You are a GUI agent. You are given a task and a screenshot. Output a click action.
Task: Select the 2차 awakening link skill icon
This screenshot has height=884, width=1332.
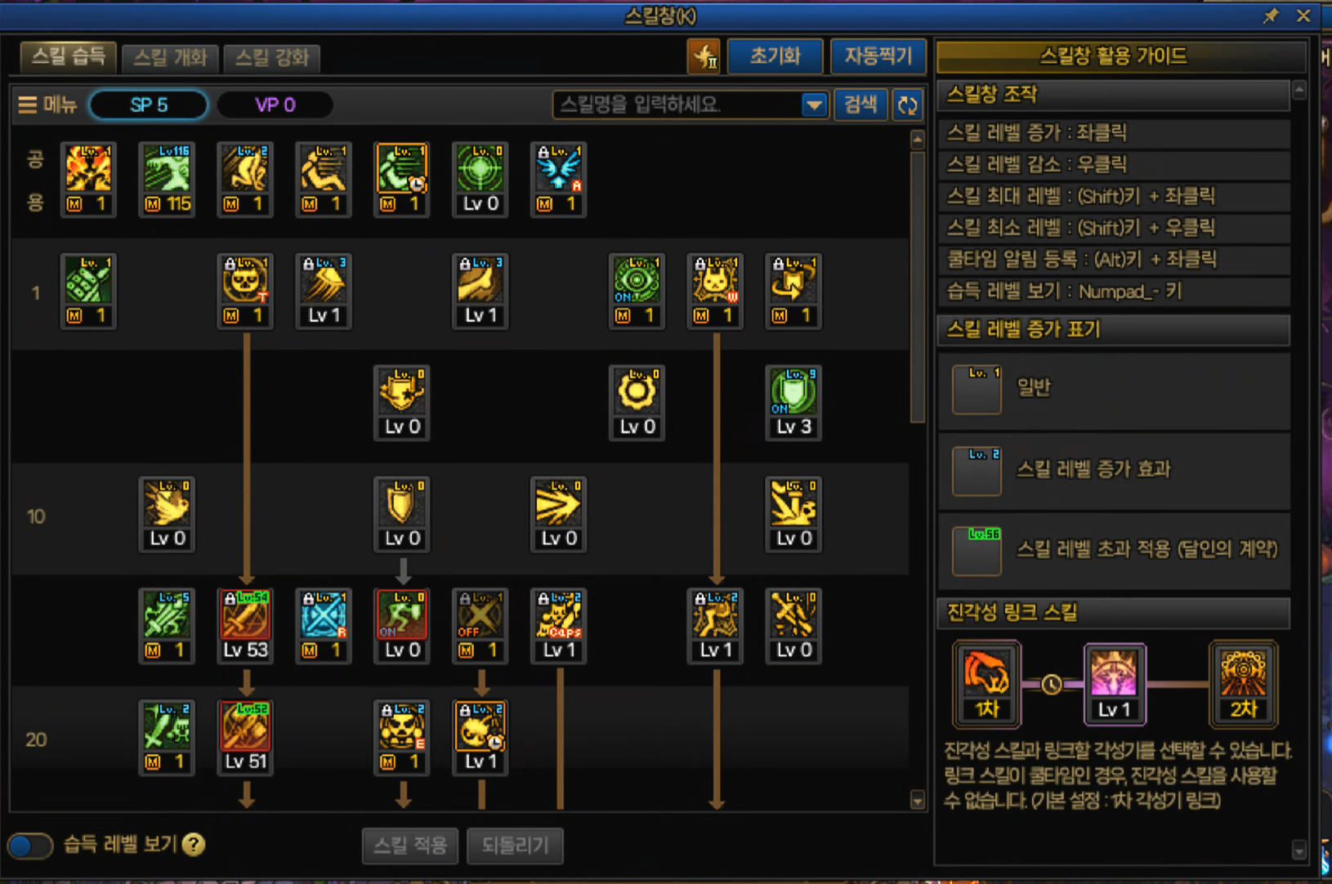pyautogui.click(x=1243, y=684)
